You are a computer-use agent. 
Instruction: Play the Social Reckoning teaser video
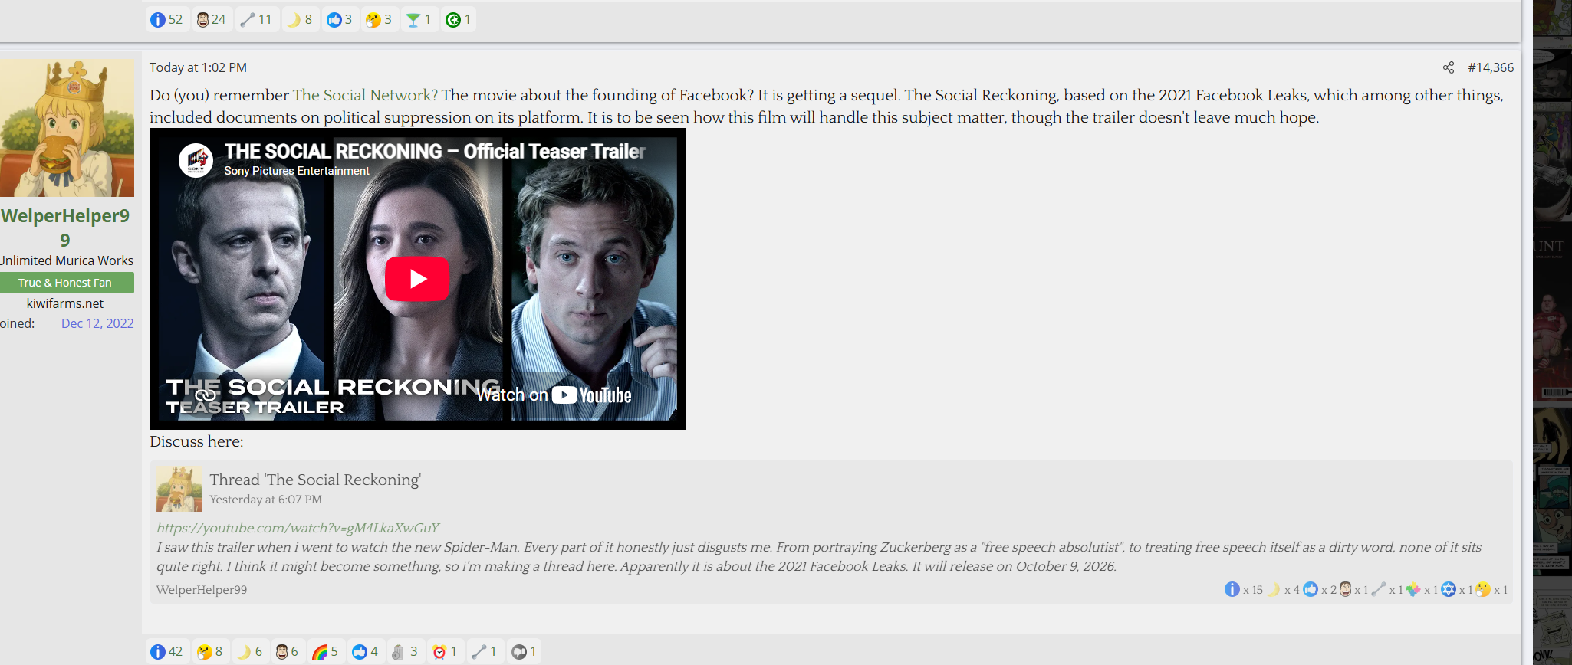click(x=417, y=279)
